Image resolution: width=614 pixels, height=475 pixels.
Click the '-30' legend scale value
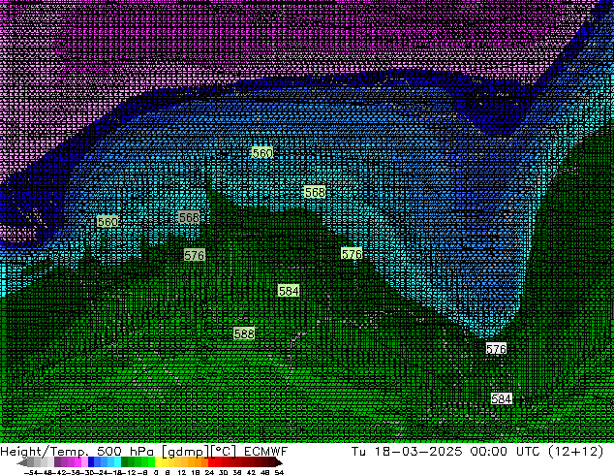click(x=89, y=472)
